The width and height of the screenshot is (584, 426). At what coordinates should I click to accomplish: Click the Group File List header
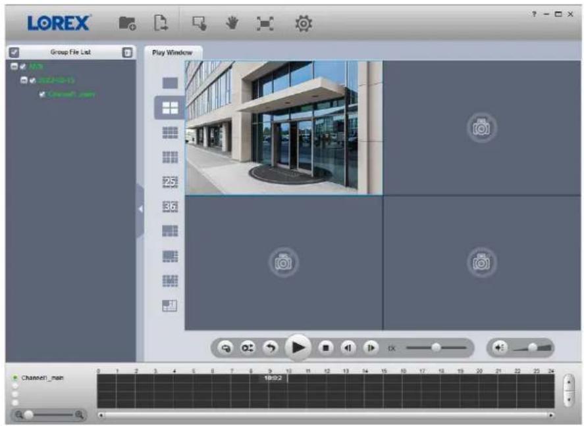(70, 53)
